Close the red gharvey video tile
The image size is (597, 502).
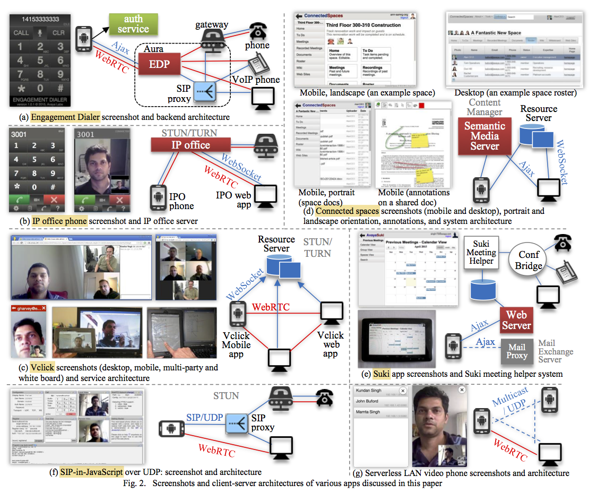coord(44,308)
